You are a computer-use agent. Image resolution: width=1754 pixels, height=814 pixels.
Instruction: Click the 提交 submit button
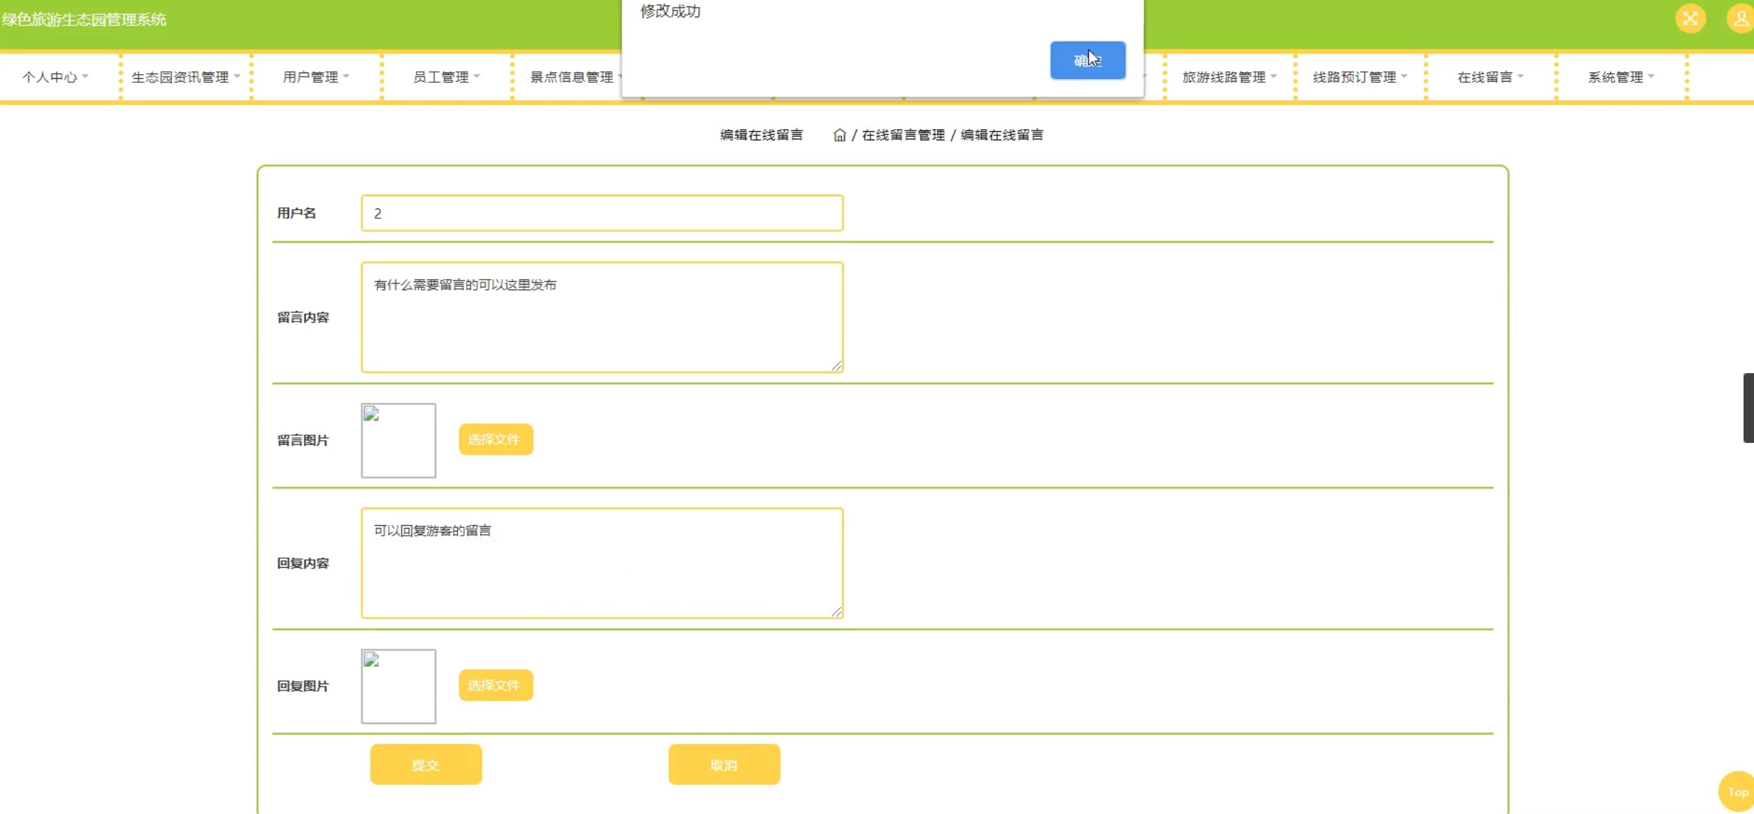[x=426, y=764]
